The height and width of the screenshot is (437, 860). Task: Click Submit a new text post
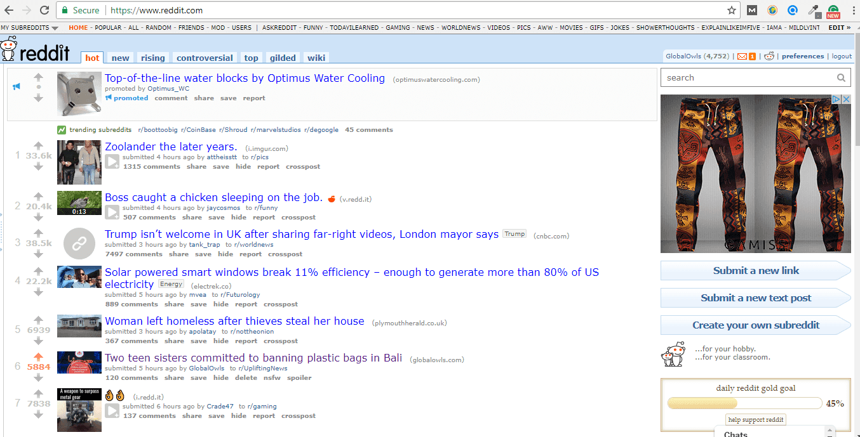click(x=756, y=298)
